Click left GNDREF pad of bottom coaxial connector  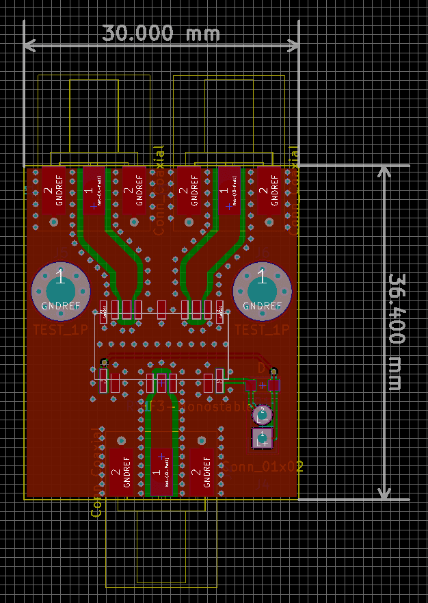coord(122,472)
